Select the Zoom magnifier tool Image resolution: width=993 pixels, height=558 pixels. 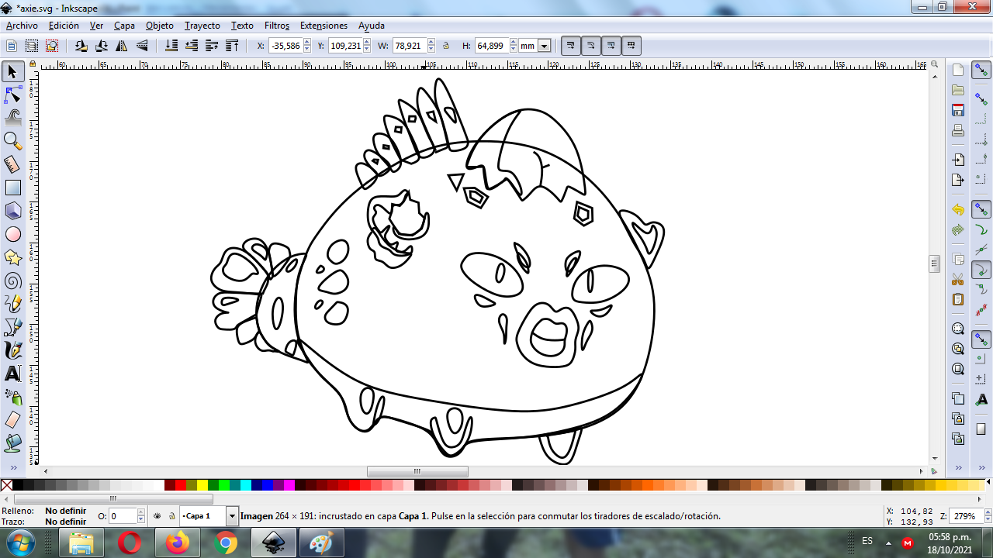(12, 141)
